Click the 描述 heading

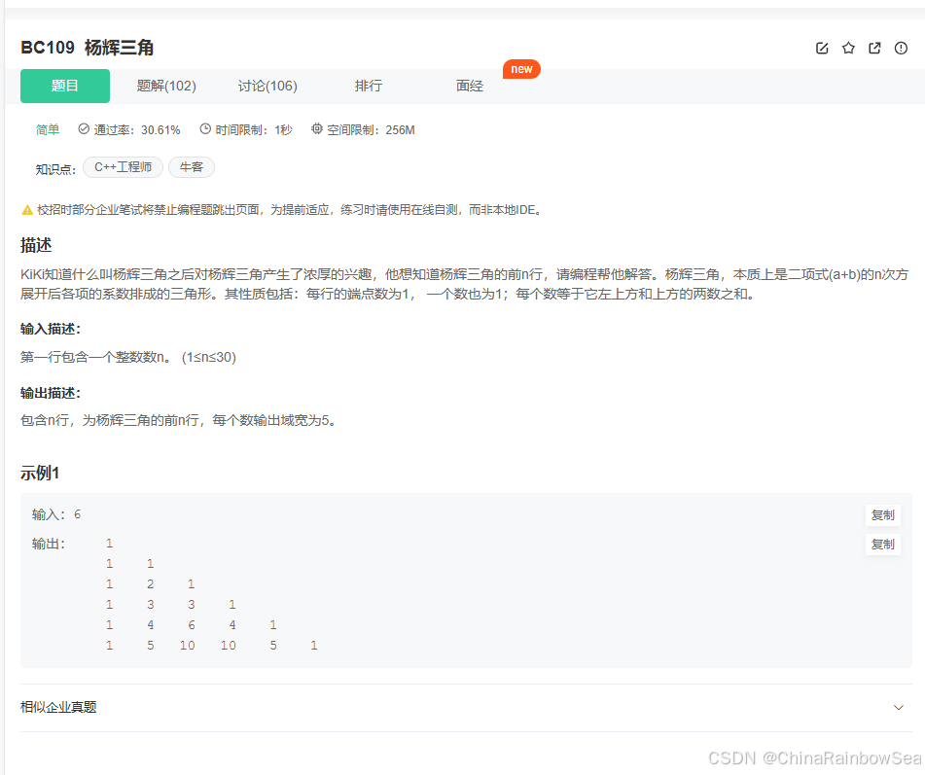(36, 245)
